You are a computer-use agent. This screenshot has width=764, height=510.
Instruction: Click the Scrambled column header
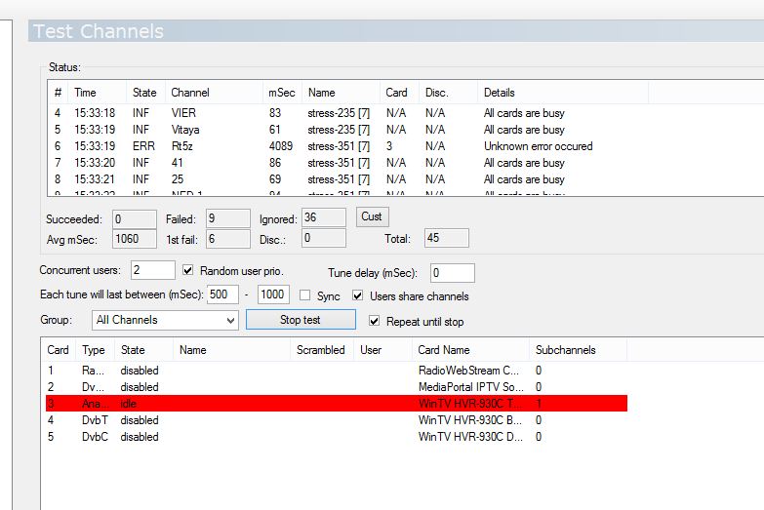point(322,350)
